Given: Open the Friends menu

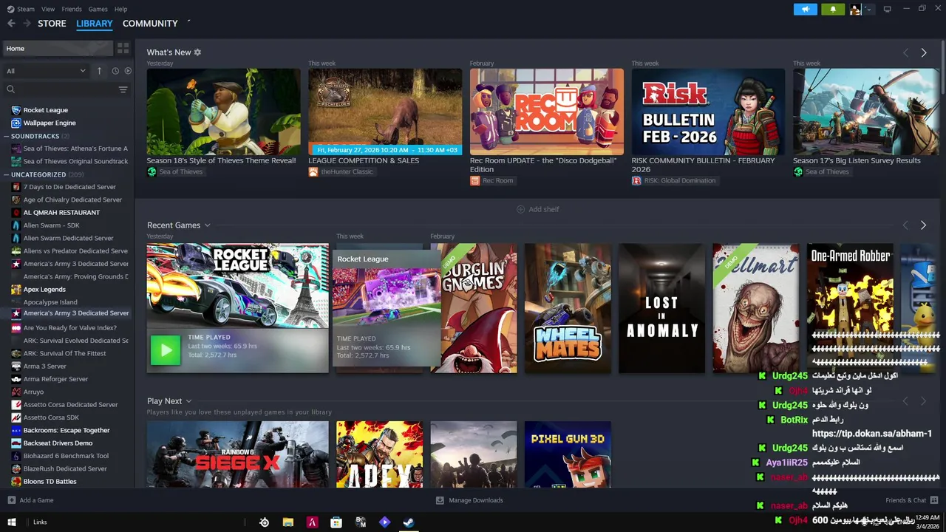Looking at the screenshot, I should coord(72,9).
